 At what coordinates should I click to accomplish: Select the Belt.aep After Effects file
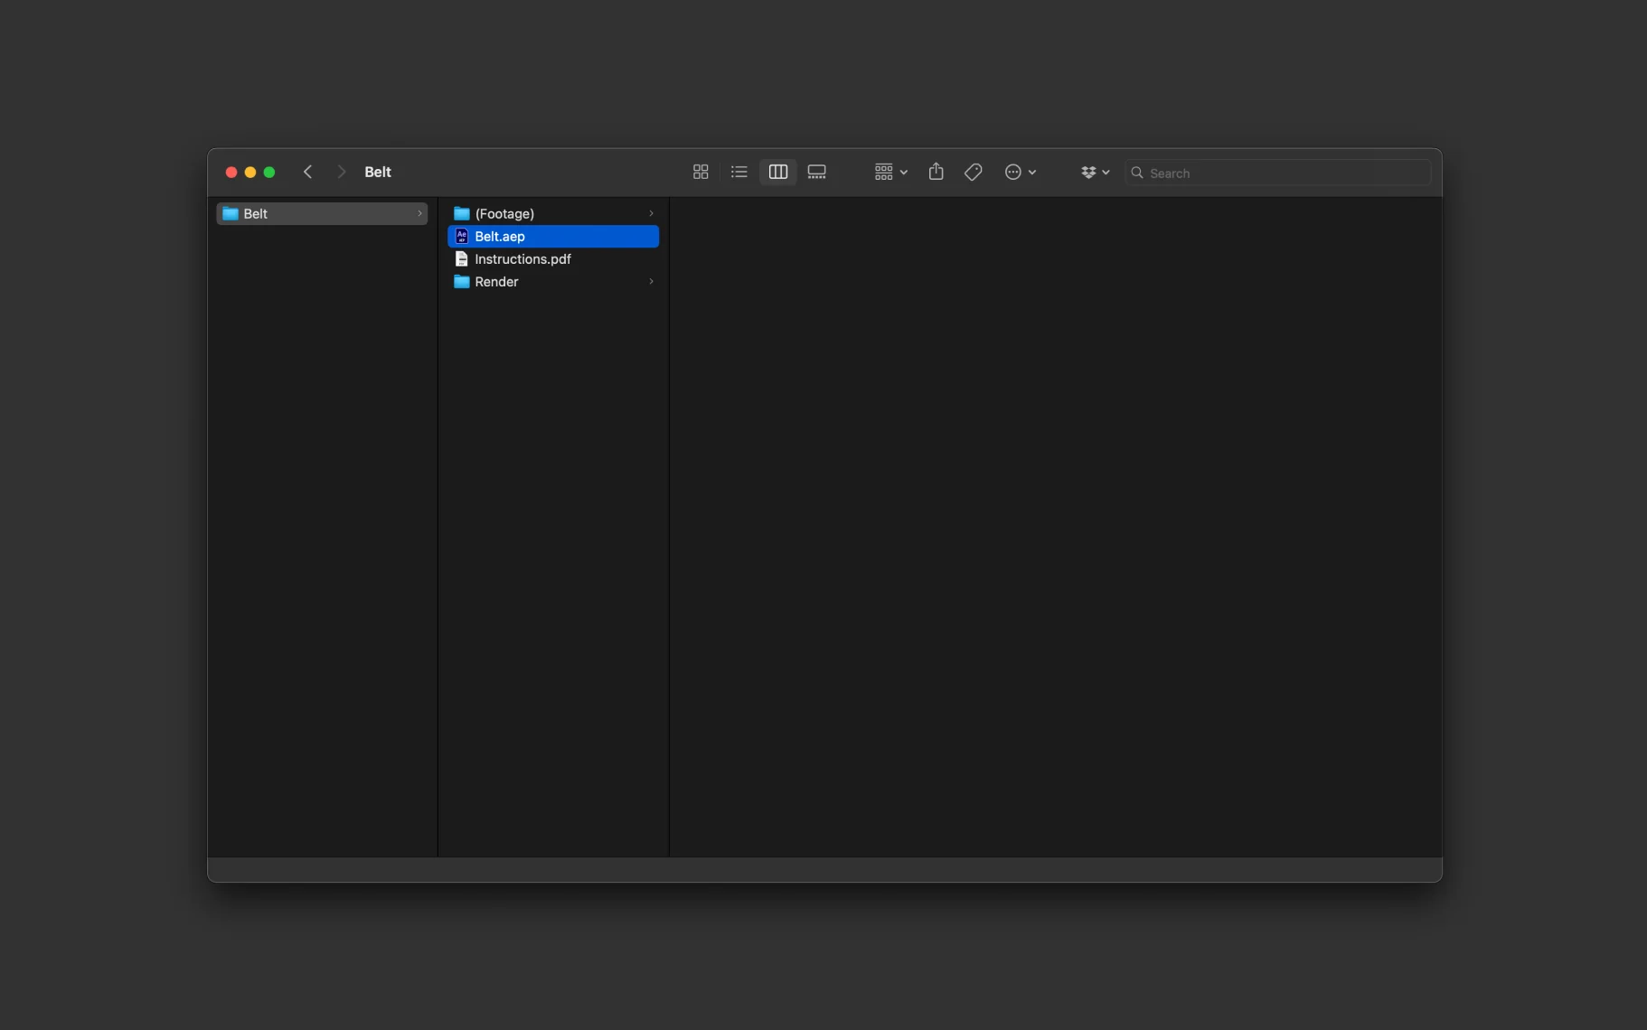[x=553, y=236]
